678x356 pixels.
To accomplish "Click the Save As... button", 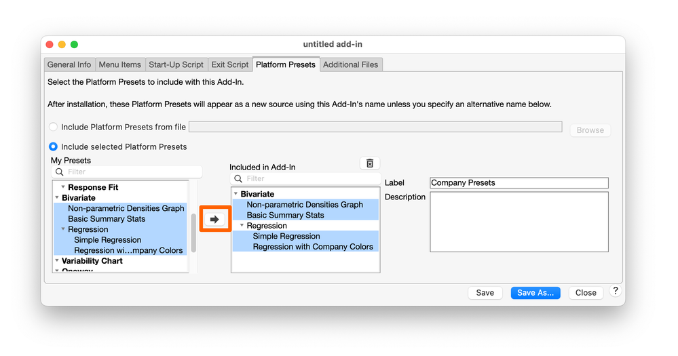I will click(x=535, y=293).
